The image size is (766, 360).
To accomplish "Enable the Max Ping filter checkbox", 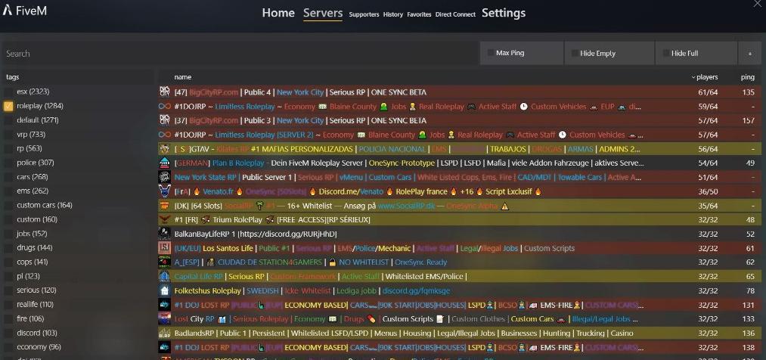I will coord(491,54).
